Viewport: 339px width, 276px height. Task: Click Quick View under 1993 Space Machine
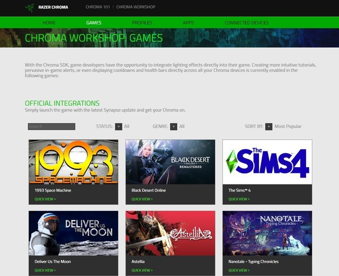click(45, 199)
